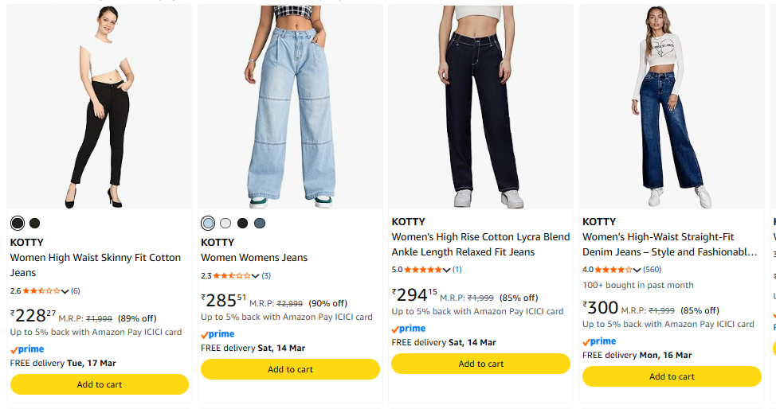Image resolution: width=776 pixels, height=409 pixels.
Task: Click the Prime logo under the ₹300 denim jeans
Action: tap(599, 341)
